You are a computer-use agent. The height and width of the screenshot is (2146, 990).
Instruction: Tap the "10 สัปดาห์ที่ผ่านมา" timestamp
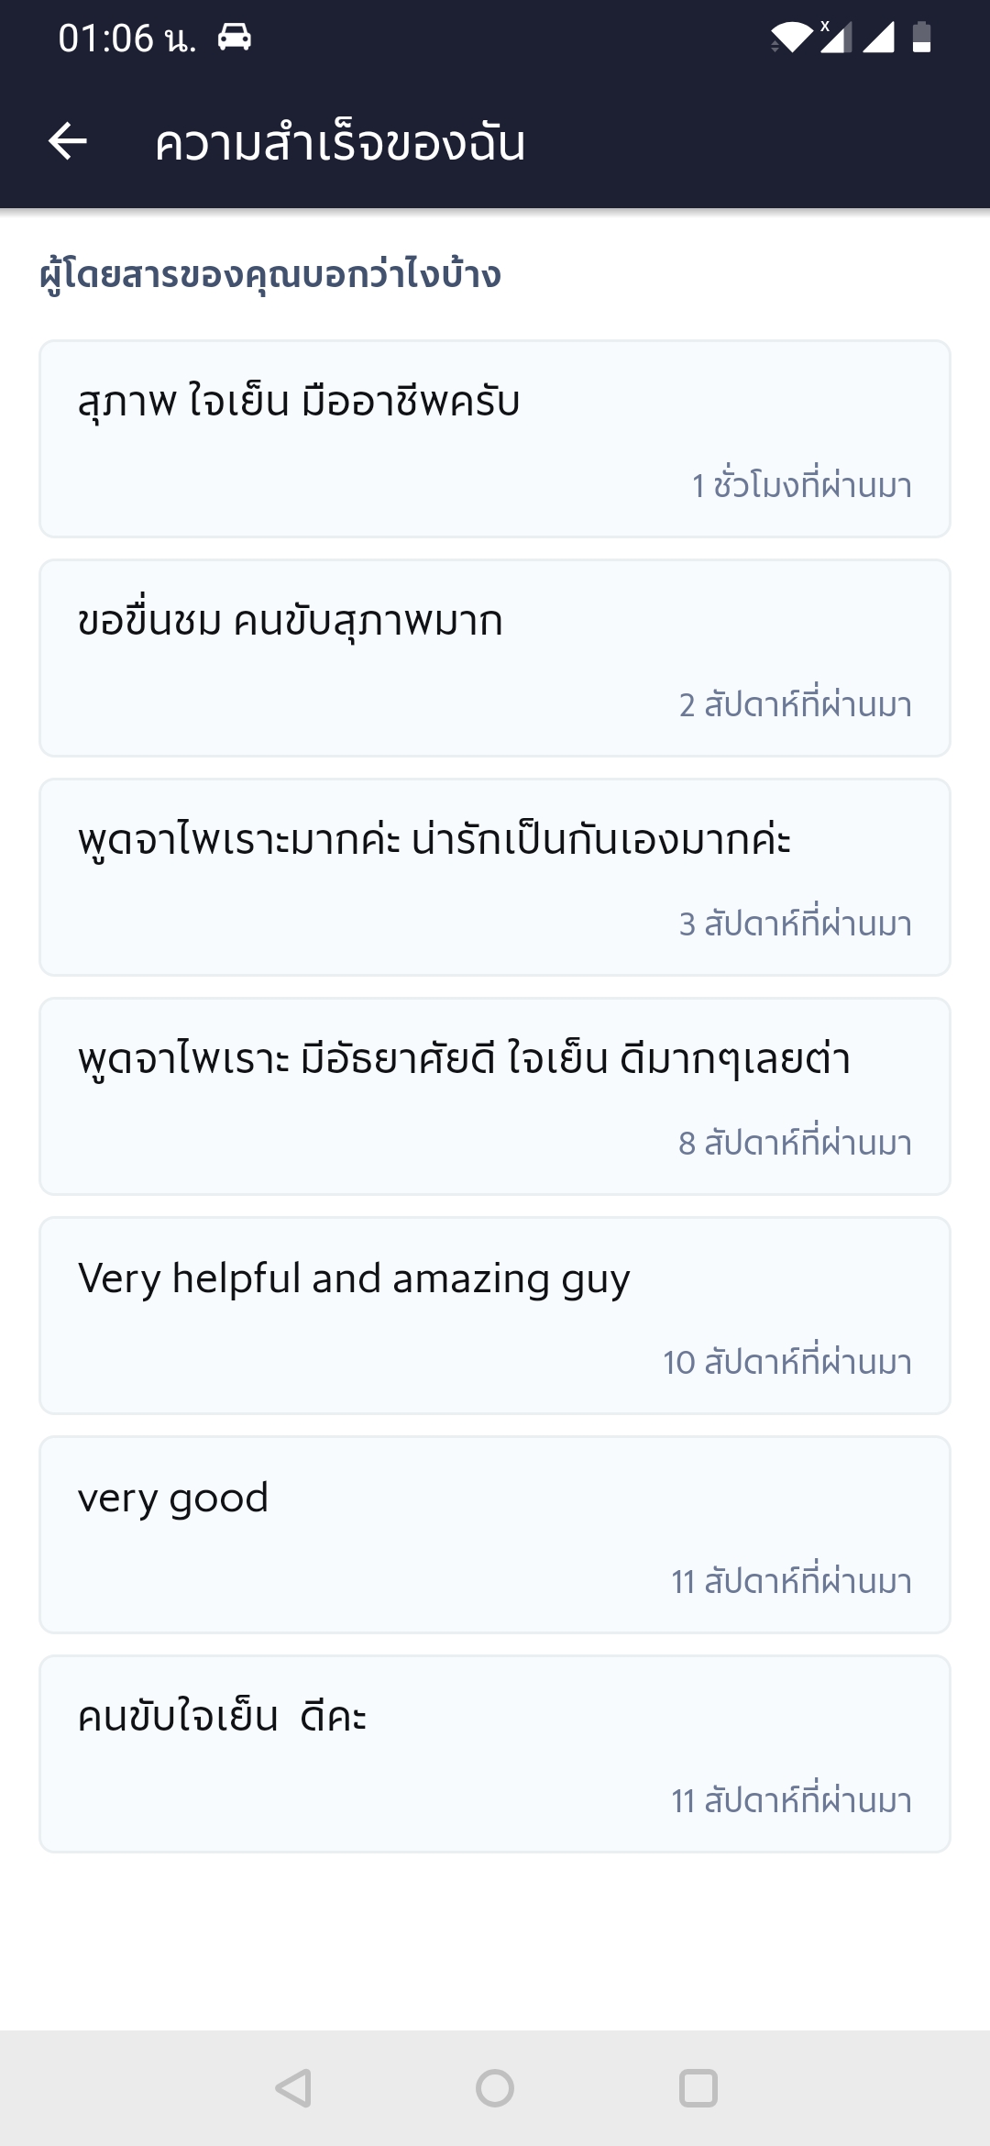click(x=787, y=1362)
